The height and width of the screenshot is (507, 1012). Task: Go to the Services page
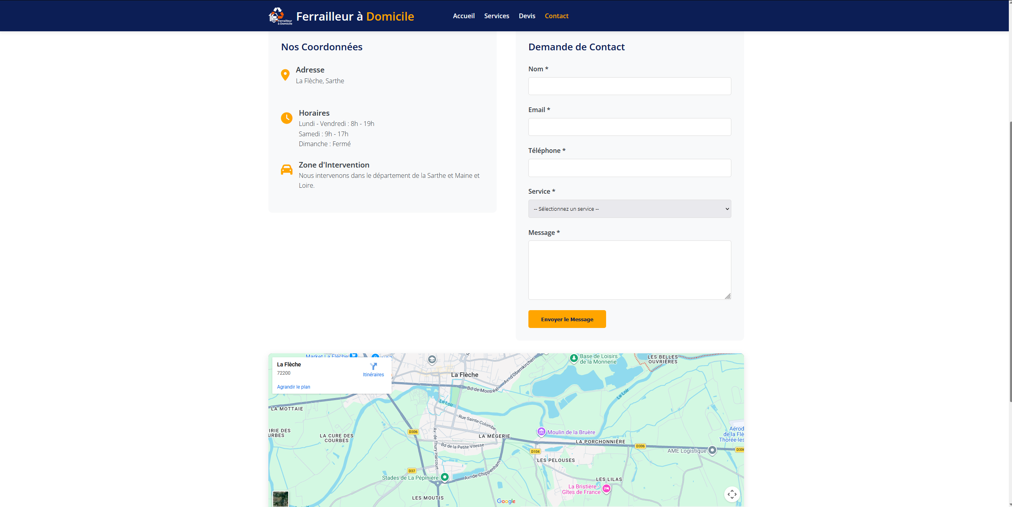tap(496, 16)
